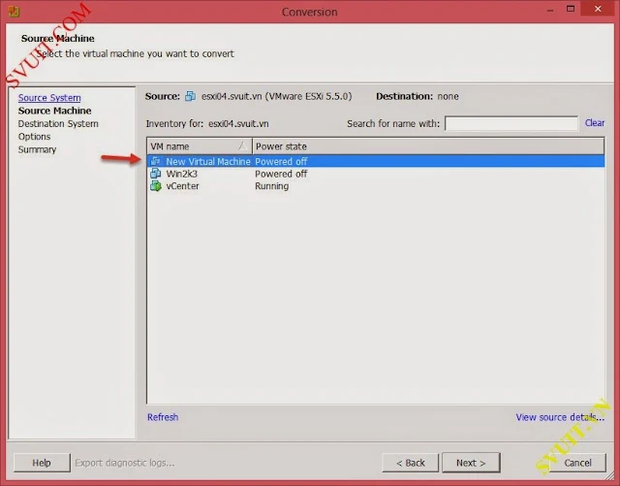Select the vCenter virtual machine name
Image resolution: width=620 pixels, height=486 pixels.
click(182, 185)
